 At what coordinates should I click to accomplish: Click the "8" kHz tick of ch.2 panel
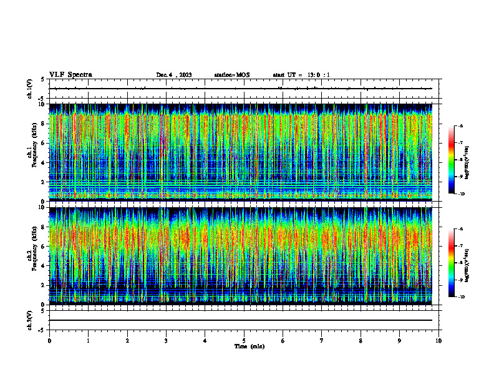(44, 227)
